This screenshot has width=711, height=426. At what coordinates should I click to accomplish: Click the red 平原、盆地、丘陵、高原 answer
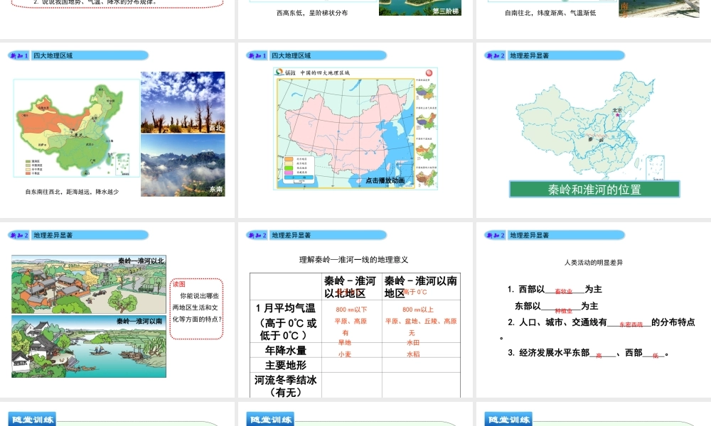click(421, 322)
